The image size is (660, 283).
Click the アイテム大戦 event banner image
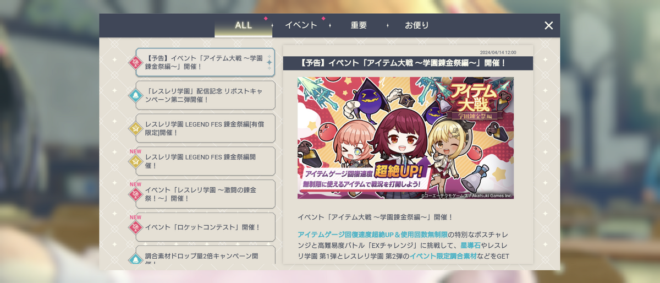tap(406, 138)
